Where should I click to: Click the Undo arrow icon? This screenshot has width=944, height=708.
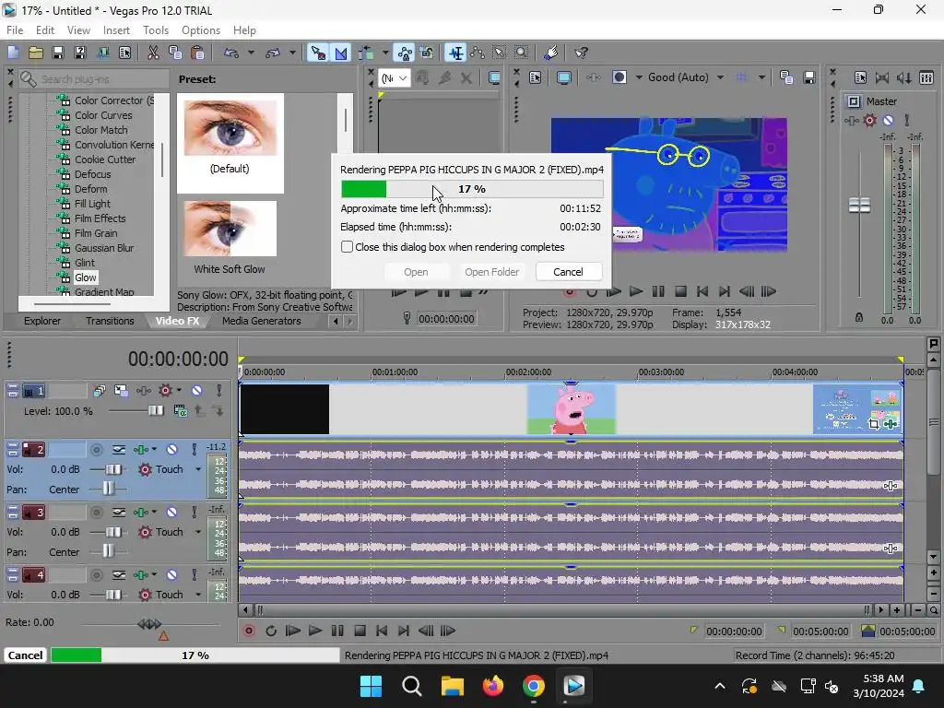coord(231,53)
